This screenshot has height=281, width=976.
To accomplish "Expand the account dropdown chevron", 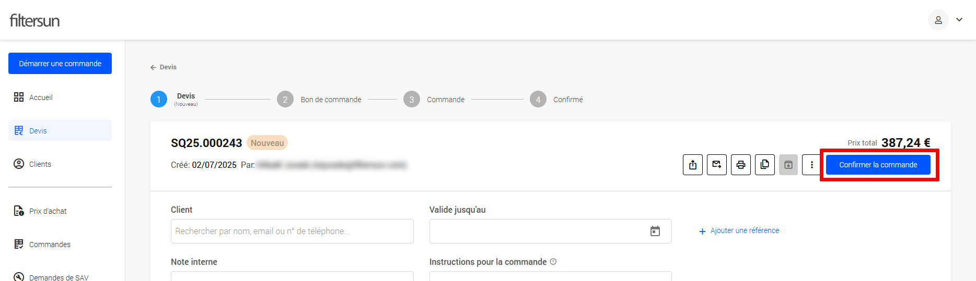I will 959,20.
